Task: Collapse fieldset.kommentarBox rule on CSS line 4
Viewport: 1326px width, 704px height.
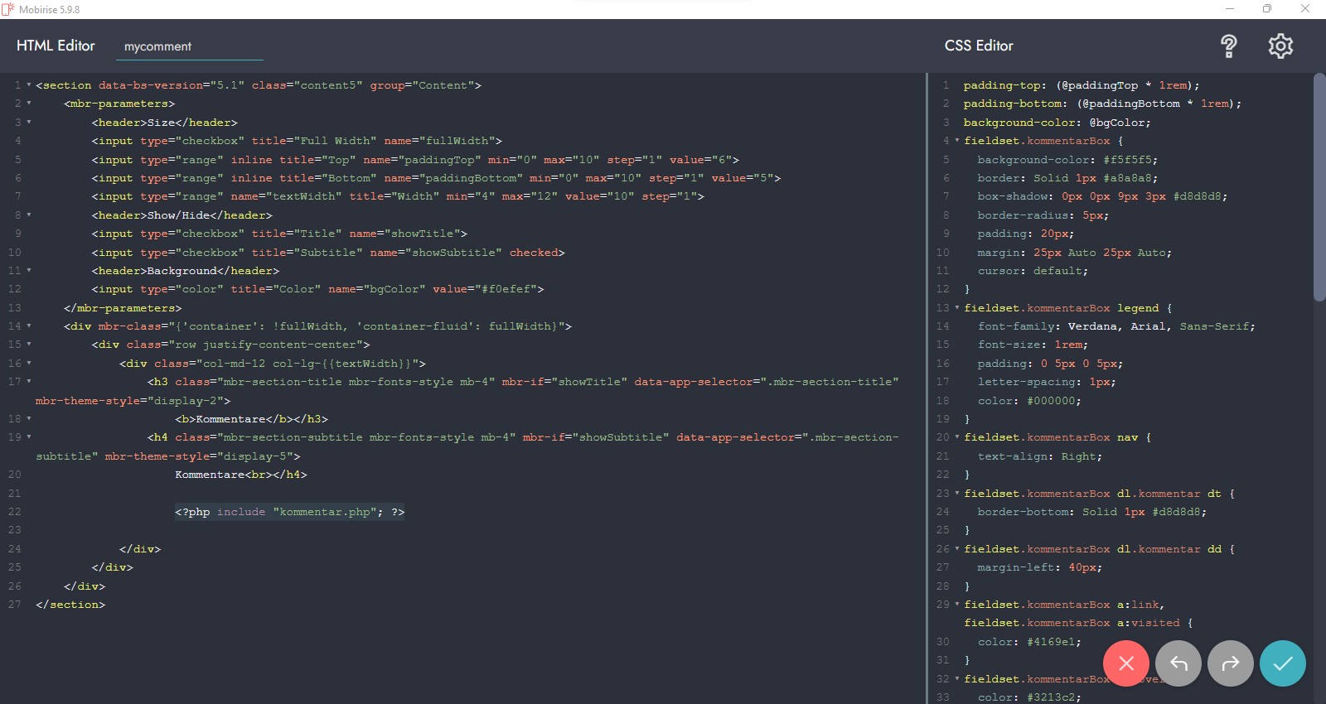Action: [x=957, y=141]
